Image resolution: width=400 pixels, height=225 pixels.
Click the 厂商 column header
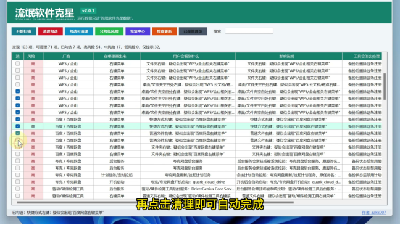(x=68, y=56)
